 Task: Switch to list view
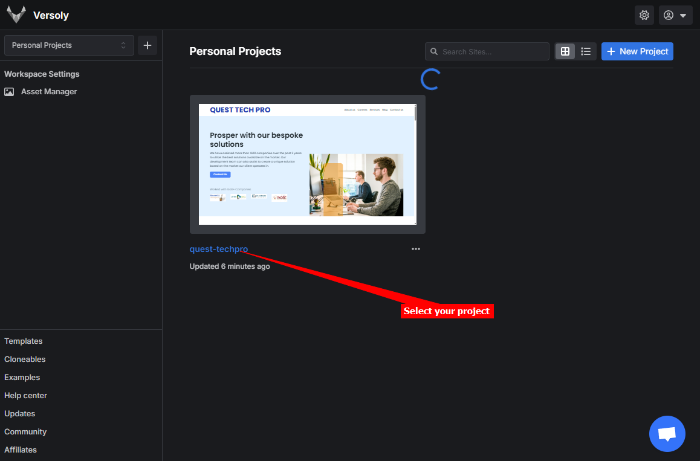click(x=586, y=52)
